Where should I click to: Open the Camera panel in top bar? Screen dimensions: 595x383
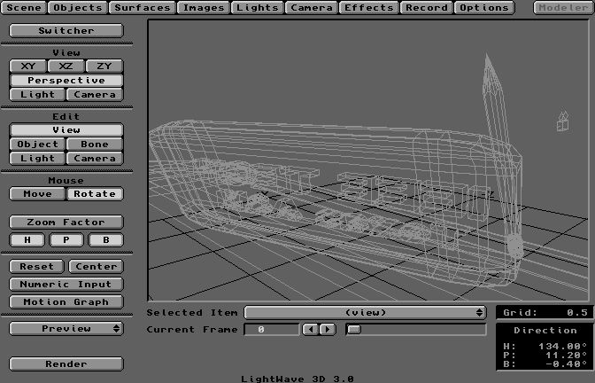tap(312, 8)
